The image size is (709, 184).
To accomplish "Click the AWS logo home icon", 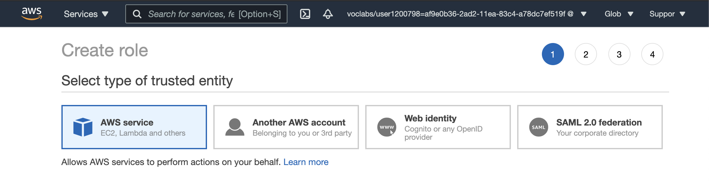I will coord(32,14).
